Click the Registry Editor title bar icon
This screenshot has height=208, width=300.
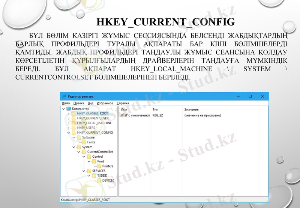[x=64, y=96]
